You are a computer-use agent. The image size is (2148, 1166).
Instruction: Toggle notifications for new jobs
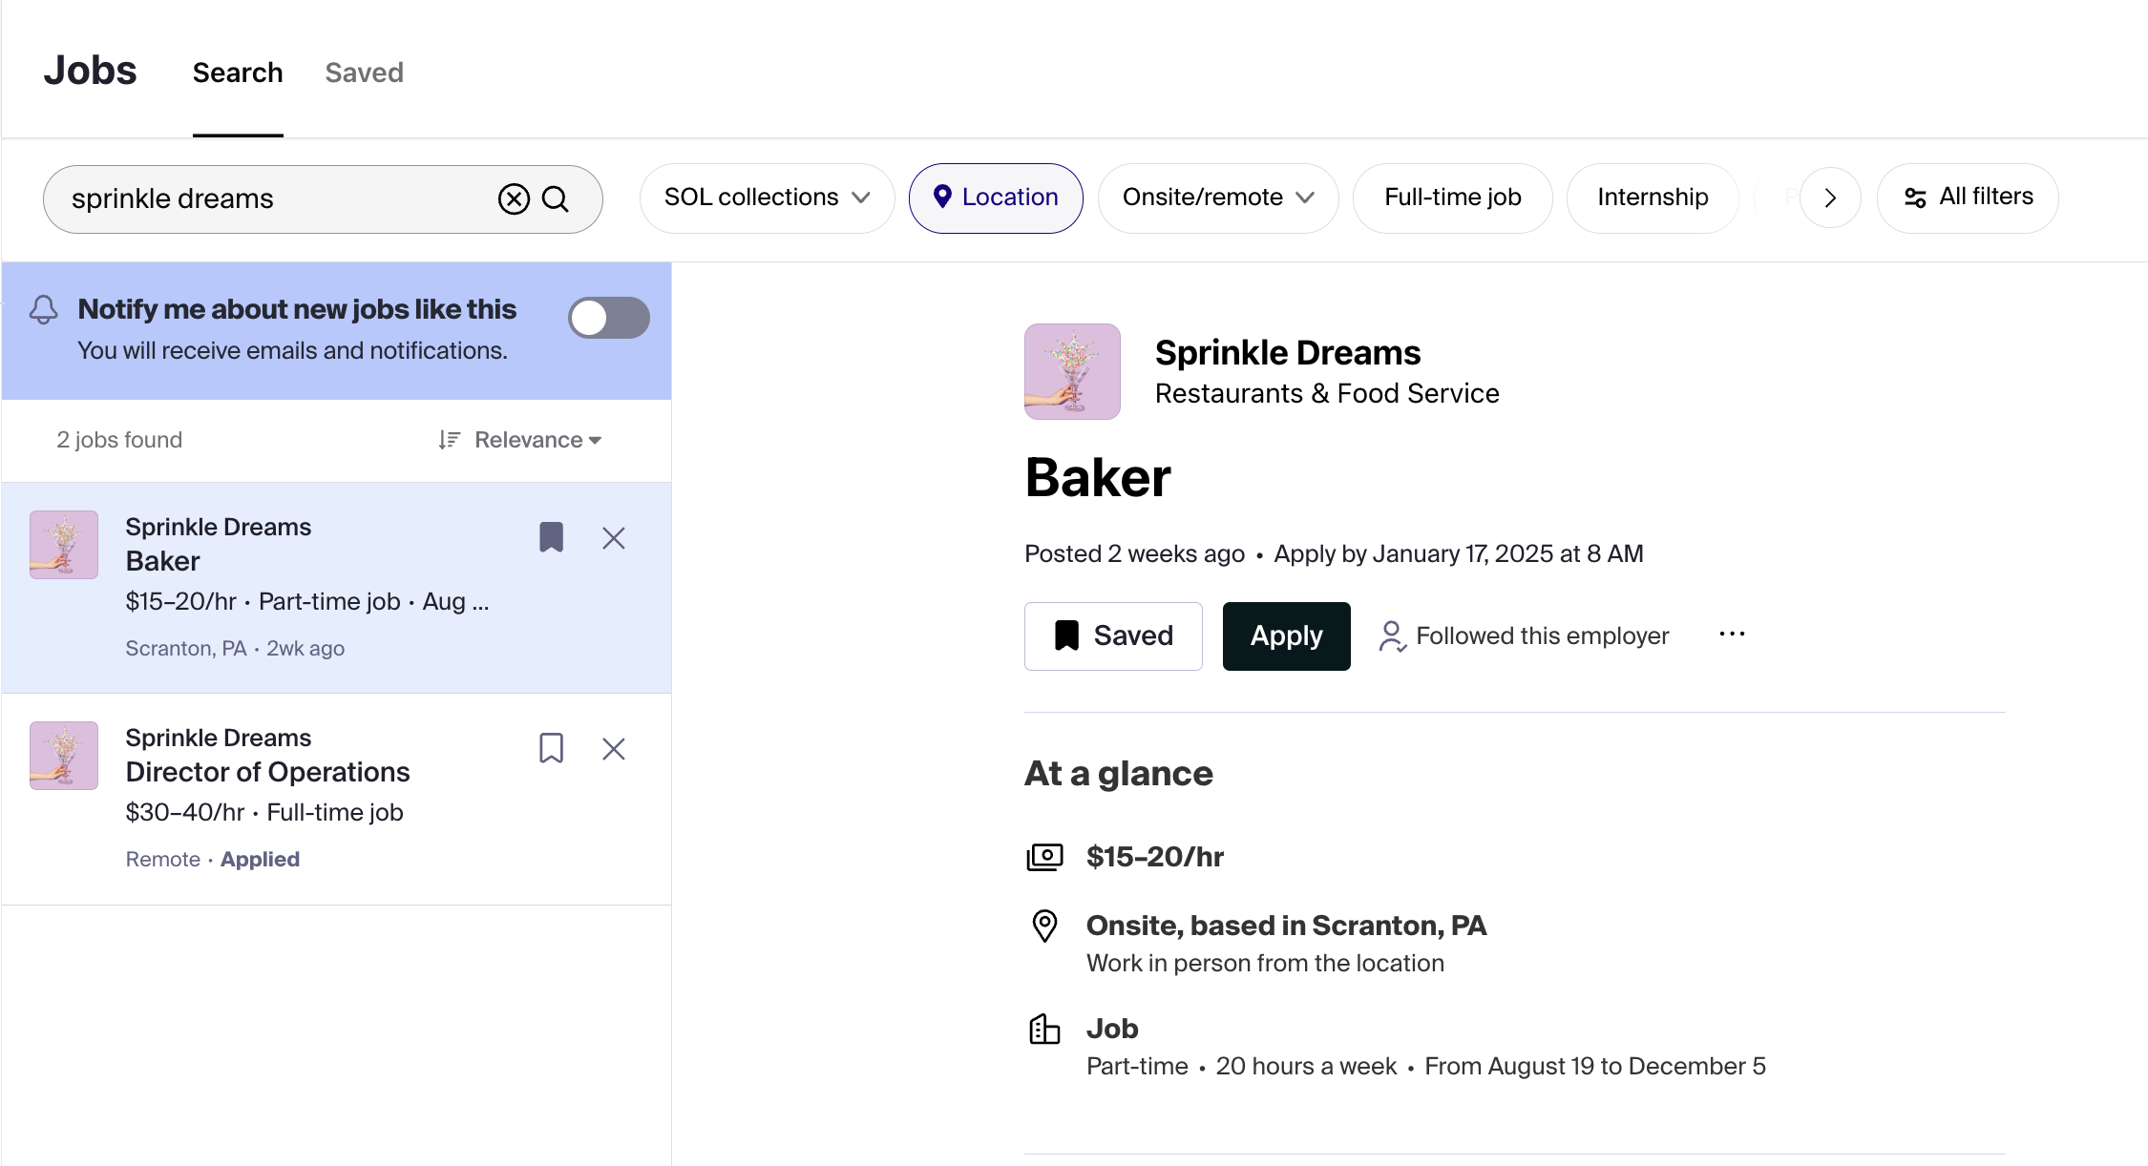(x=609, y=318)
